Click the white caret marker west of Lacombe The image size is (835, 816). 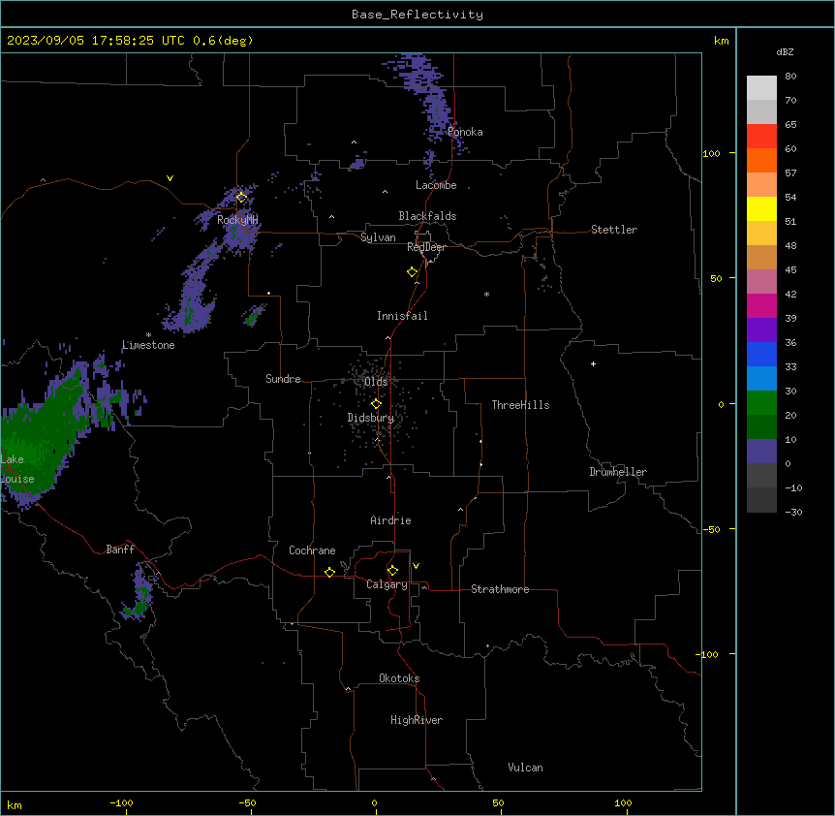click(x=385, y=192)
